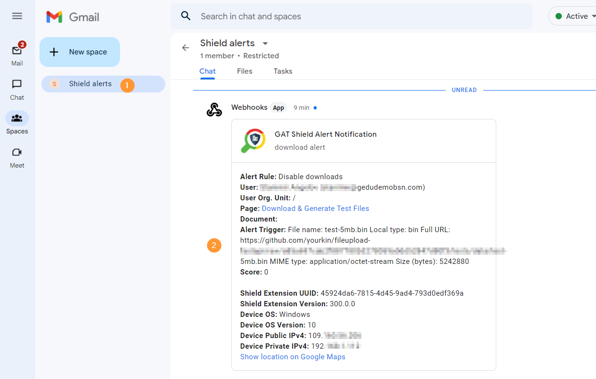This screenshot has width=596, height=379.
Task: Click the 'Score: 0' line
Action: click(x=254, y=272)
